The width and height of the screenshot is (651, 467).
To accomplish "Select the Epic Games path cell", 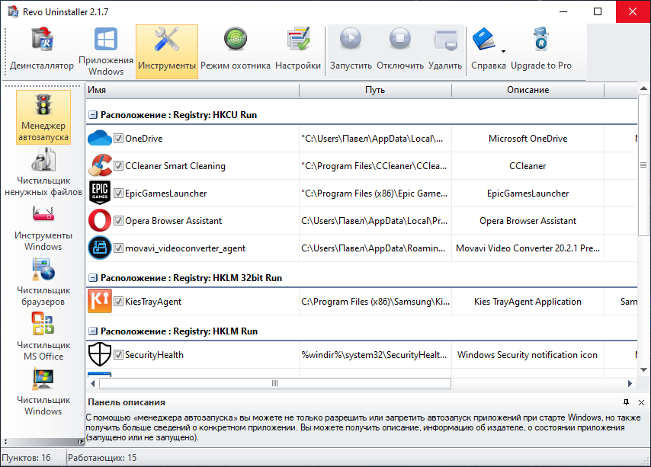I will pyautogui.click(x=375, y=193).
